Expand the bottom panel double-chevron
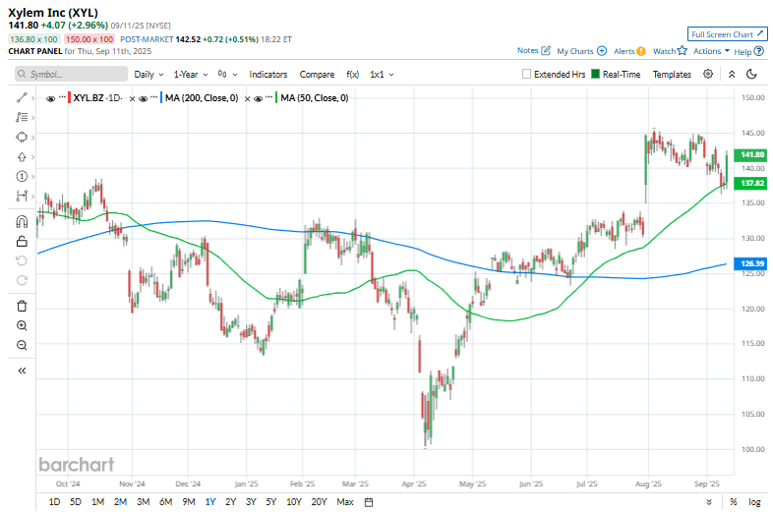Screen dimensions: 773x514 [709, 502]
